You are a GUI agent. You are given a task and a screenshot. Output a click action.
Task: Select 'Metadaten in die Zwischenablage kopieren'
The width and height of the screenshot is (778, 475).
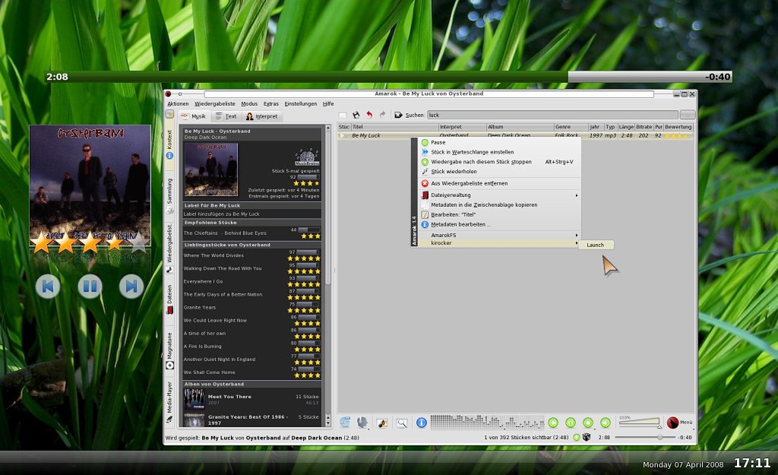(500, 204)
